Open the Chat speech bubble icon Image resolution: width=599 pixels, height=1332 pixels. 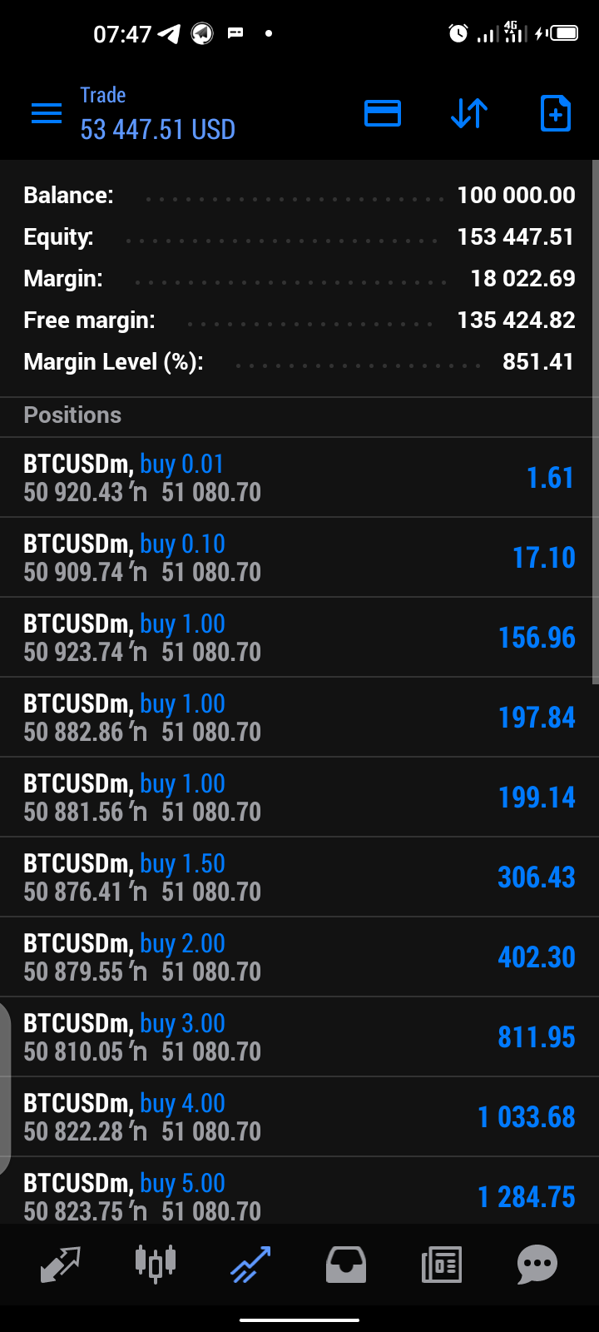point(537,1264)
